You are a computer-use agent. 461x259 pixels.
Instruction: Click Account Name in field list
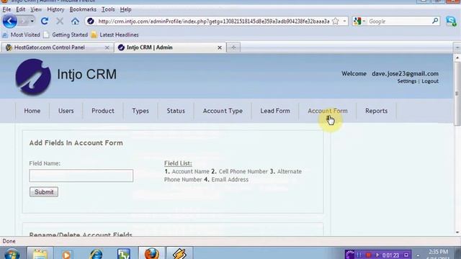point(190,171)
